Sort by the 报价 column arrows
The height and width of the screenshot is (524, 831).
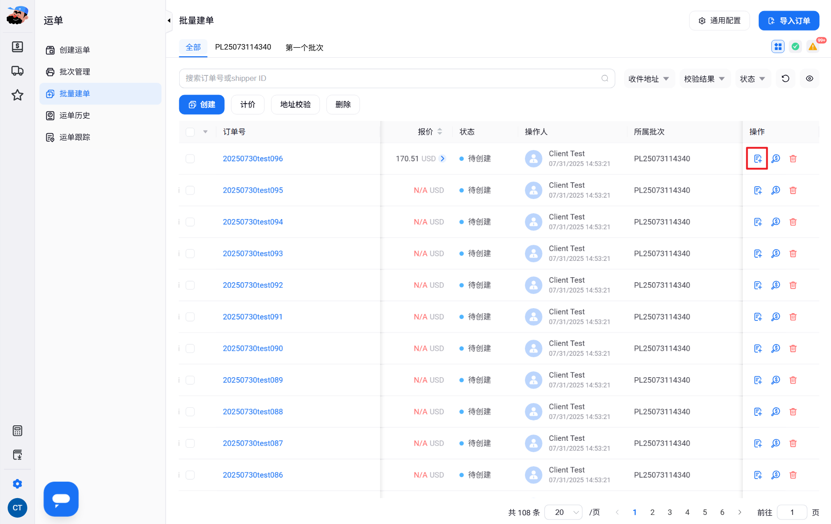[440, 131]
